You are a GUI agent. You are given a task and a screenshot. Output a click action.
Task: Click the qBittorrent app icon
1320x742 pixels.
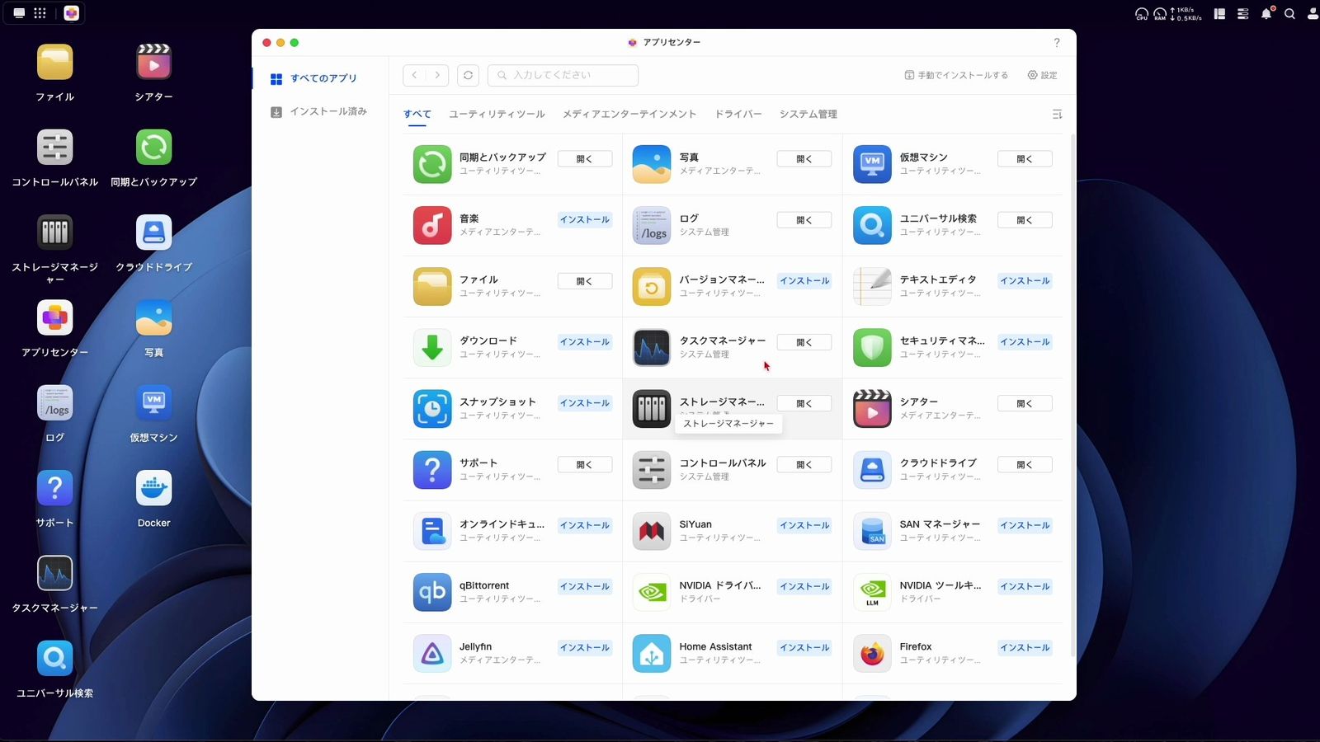click(432, 592)
